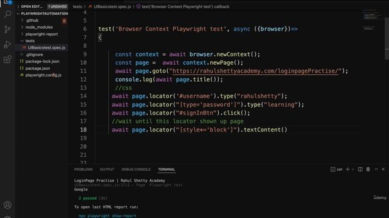Screen dimensions: 389x218
Task: Close the terminal panel
Action: click(383, 170)
